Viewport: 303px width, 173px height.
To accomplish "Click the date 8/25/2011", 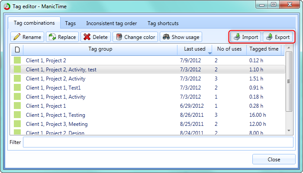I will (x=192, y=124).
